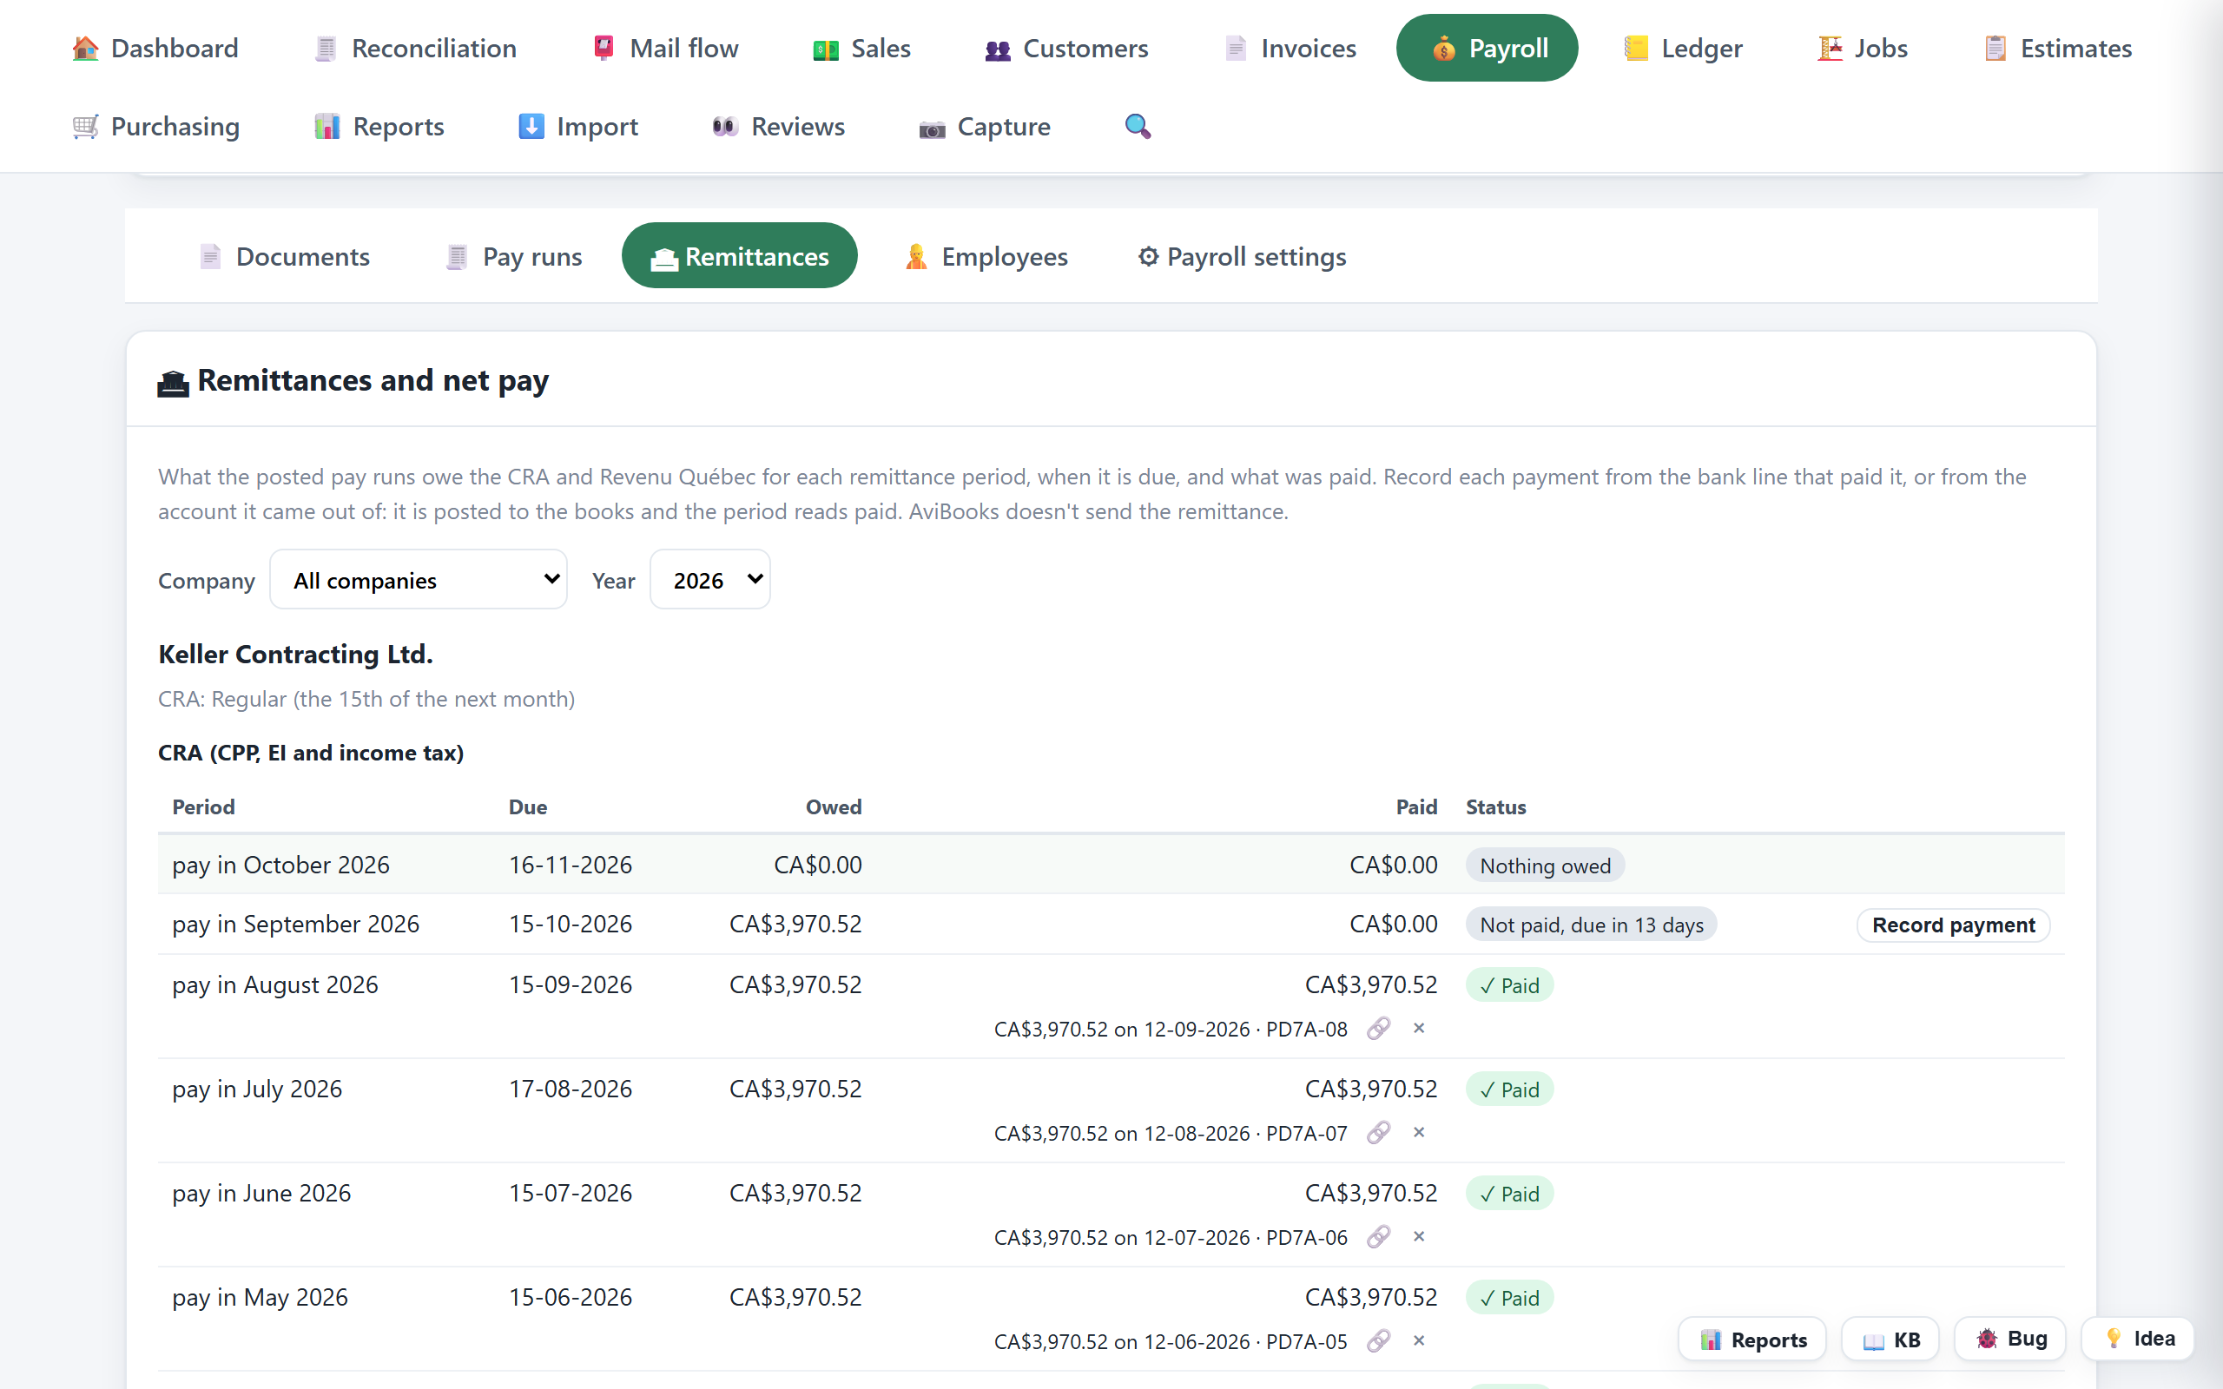Click the 'Nothing owed' status badge
The width and height of the screenshot is (2223, 1389).
coord(1545,866)
